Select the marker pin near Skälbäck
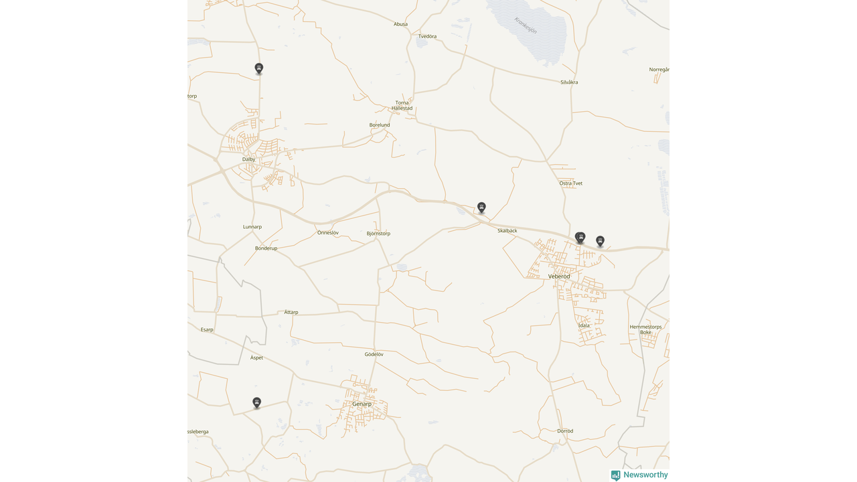This screenshot has width=857, height=482. click(x=481, y=208)
